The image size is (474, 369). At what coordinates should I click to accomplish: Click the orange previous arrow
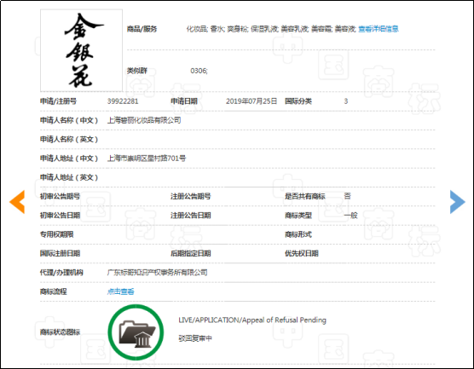(17, 202)
